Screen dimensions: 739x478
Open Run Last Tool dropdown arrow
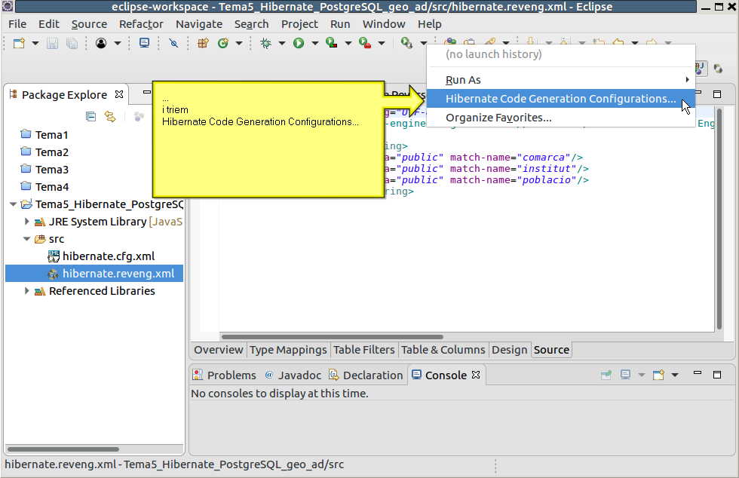pyautogui.click(x=382, y=44)
